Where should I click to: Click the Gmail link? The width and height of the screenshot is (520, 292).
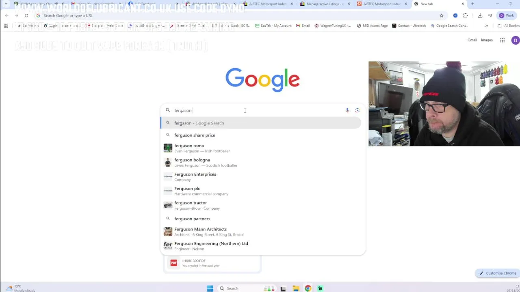click(x=472, y=40)
